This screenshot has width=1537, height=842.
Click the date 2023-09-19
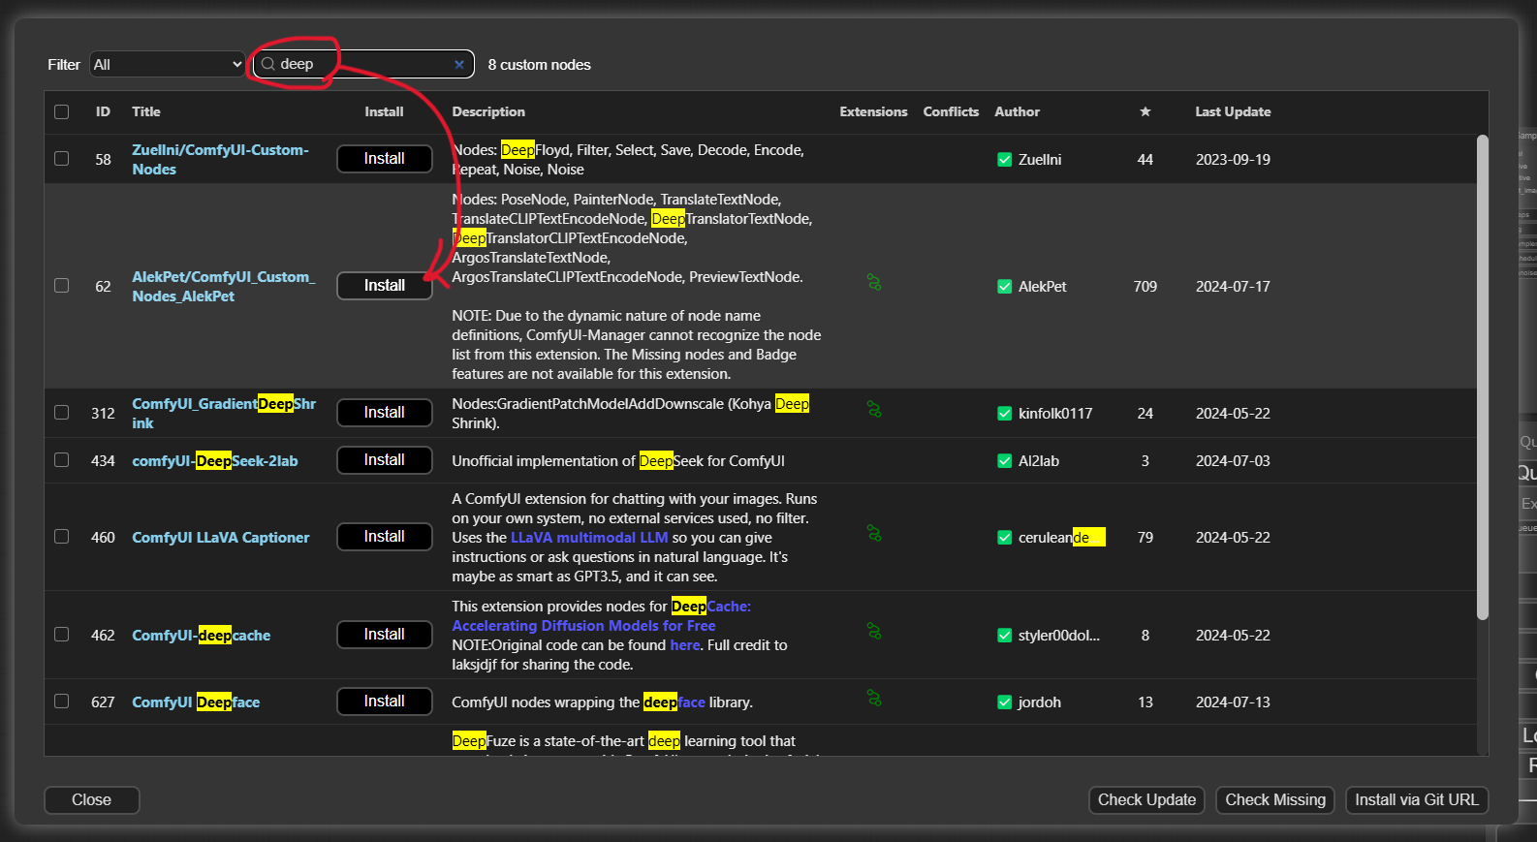pyautogui.click(x=1233, y=160)
